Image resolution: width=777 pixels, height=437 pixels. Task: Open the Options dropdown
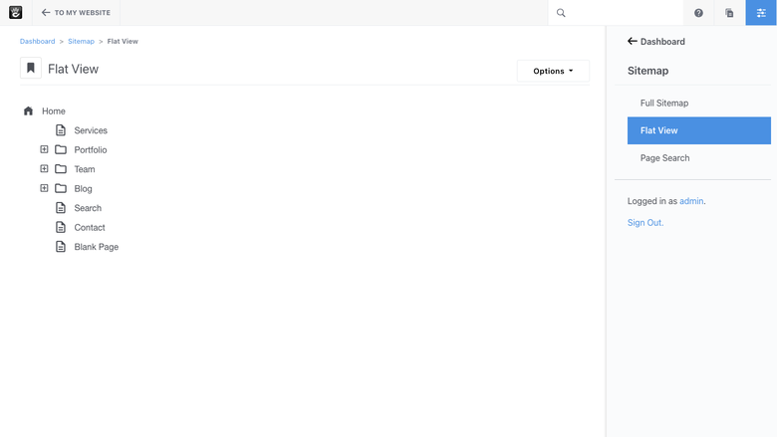[x=553, y=71]
